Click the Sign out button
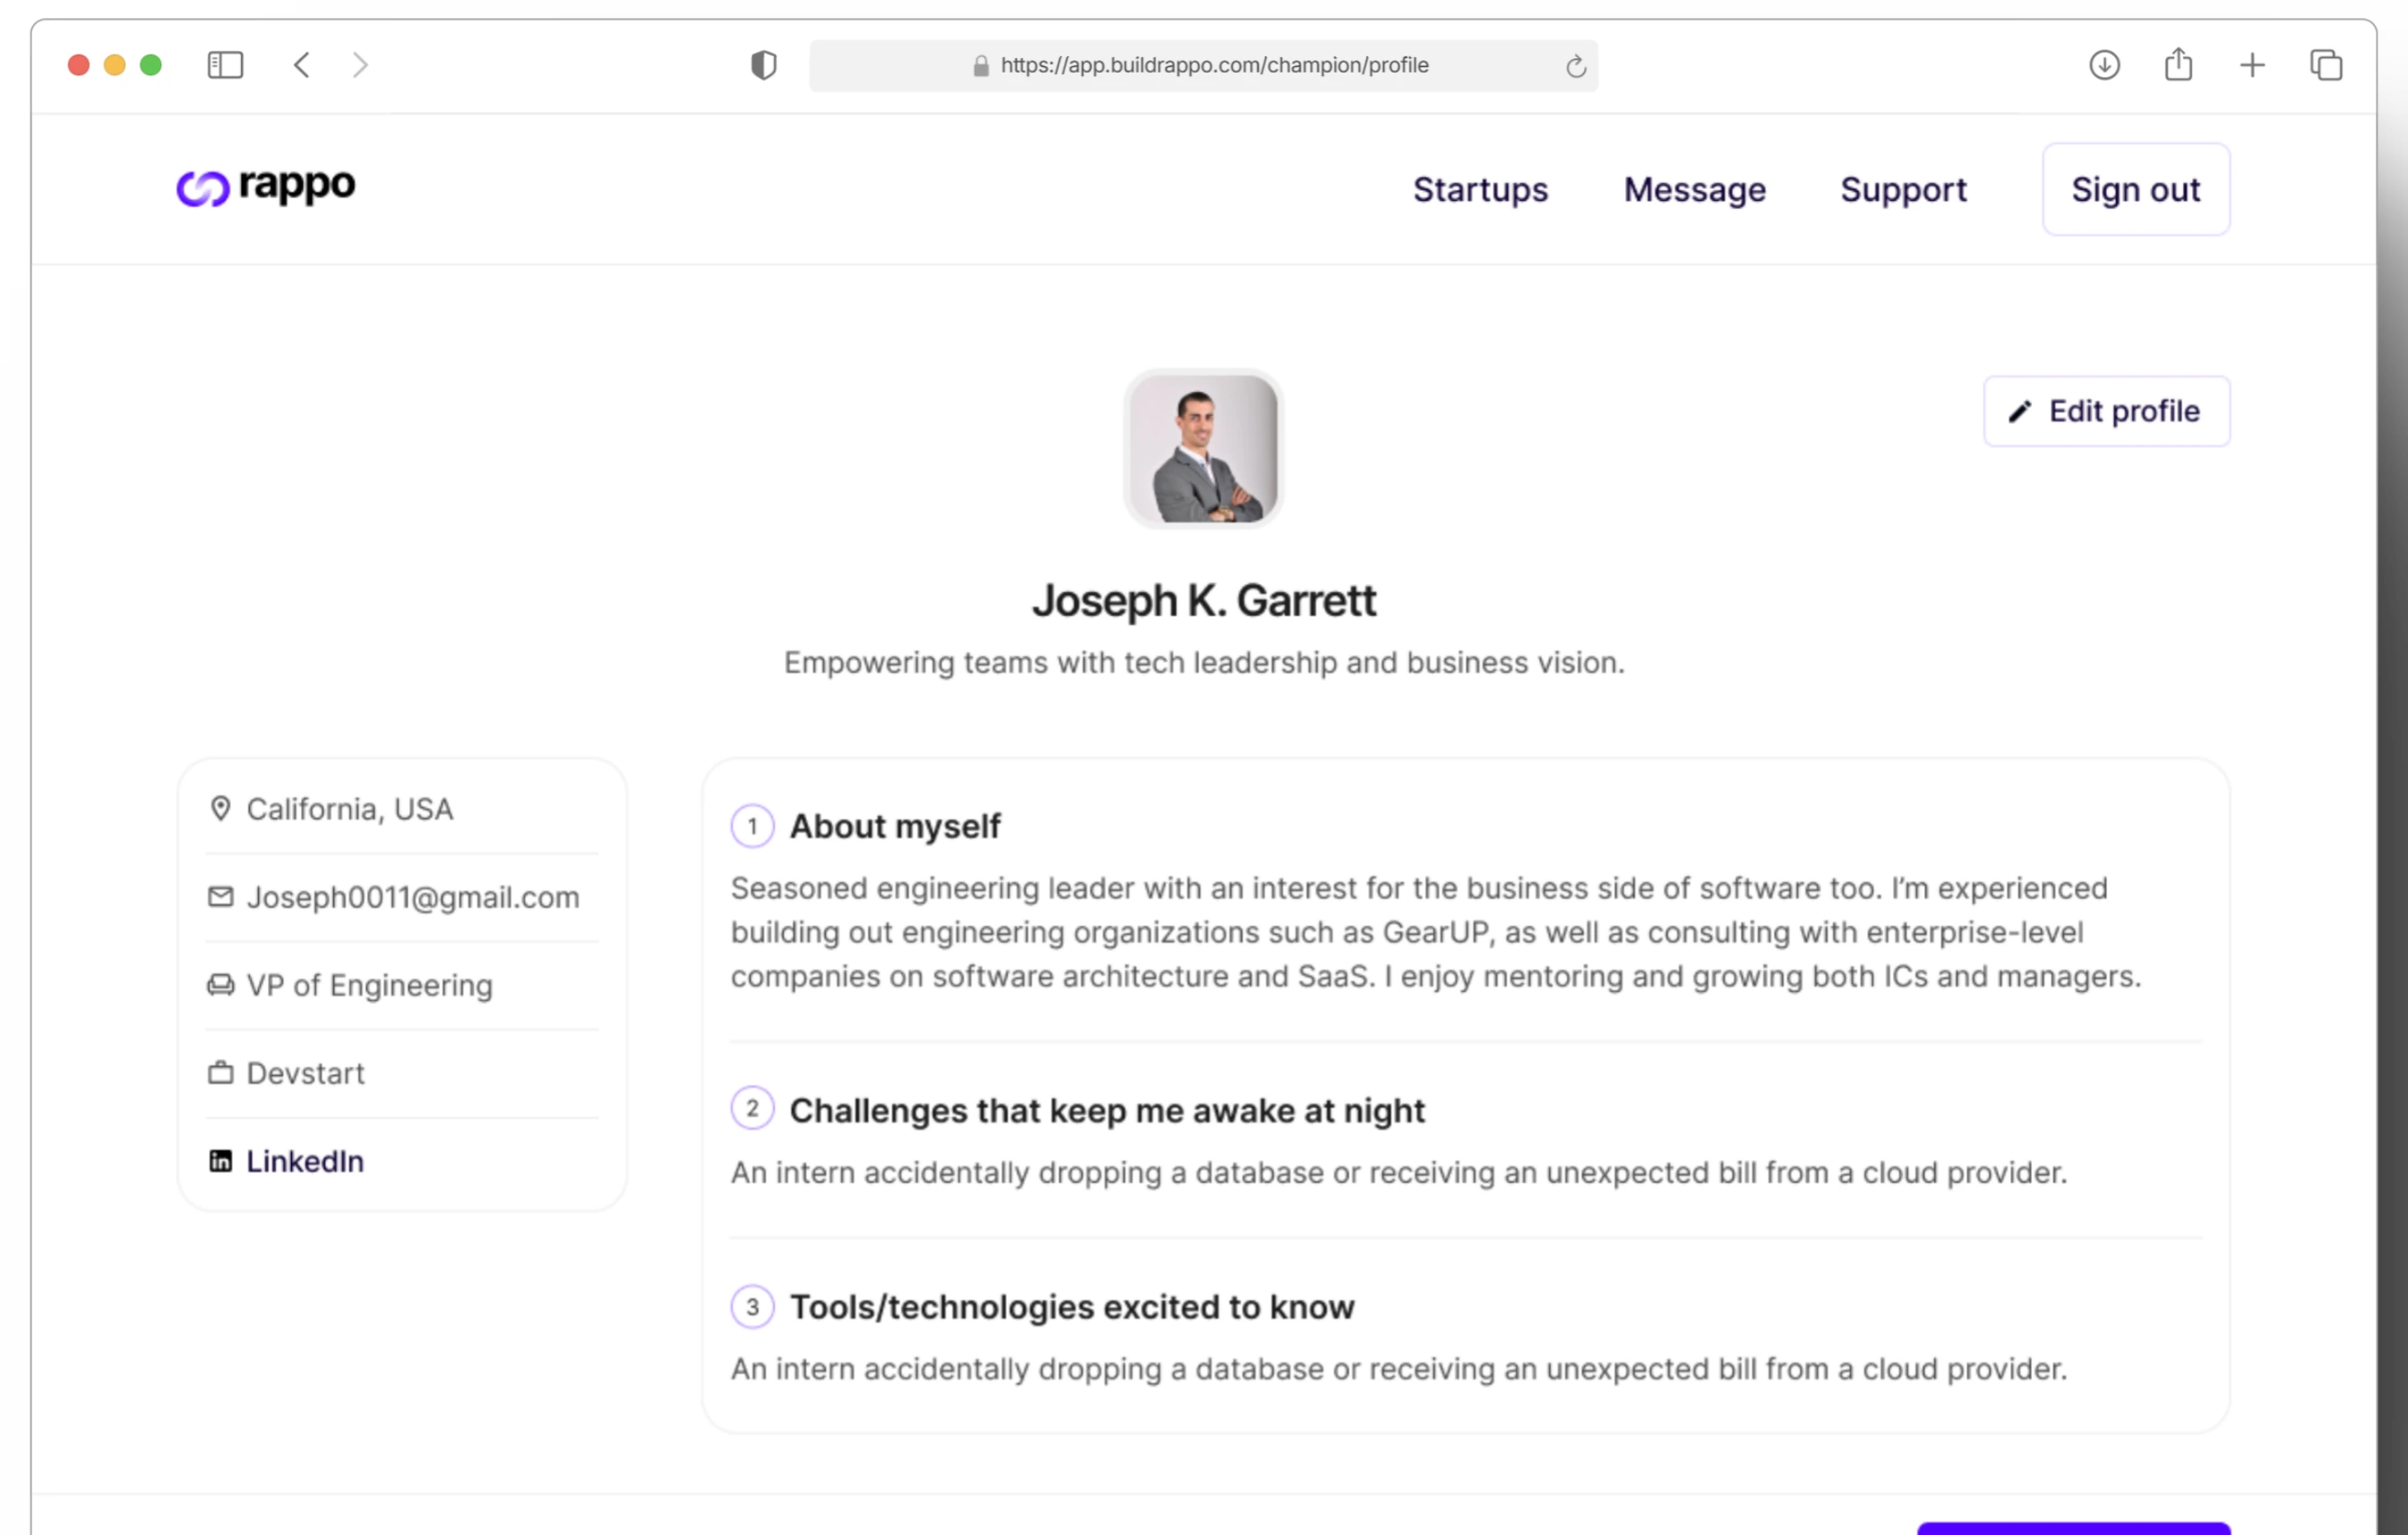 [2135, 189]
